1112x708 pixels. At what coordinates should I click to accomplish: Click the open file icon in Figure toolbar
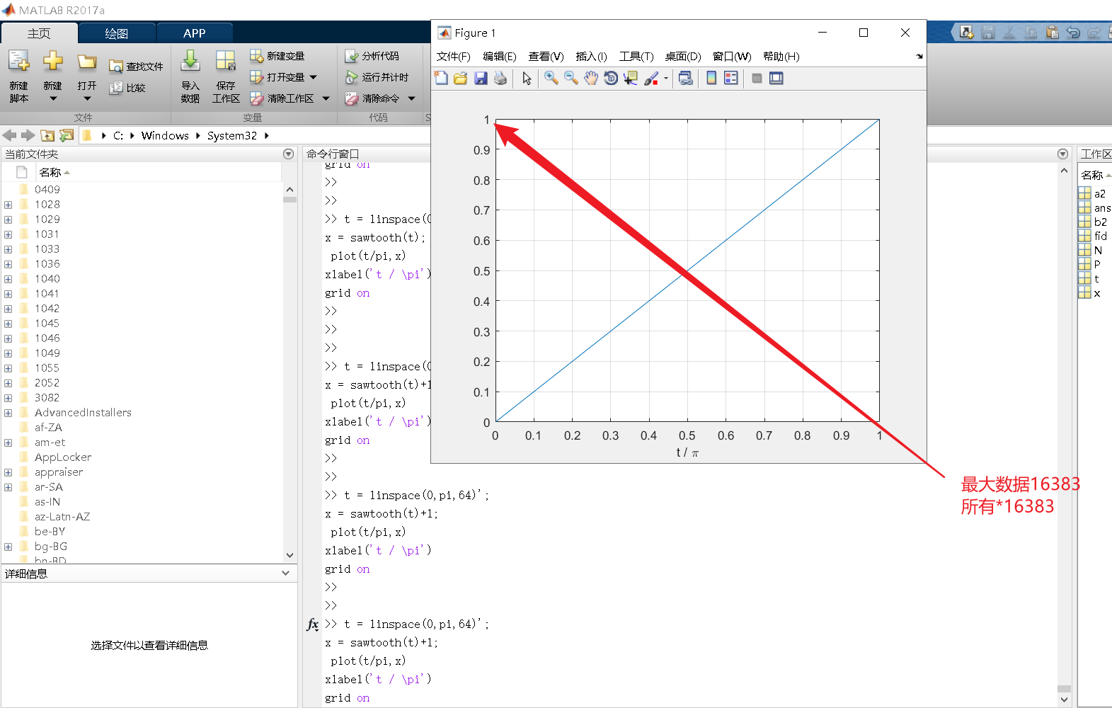(461, 79)
